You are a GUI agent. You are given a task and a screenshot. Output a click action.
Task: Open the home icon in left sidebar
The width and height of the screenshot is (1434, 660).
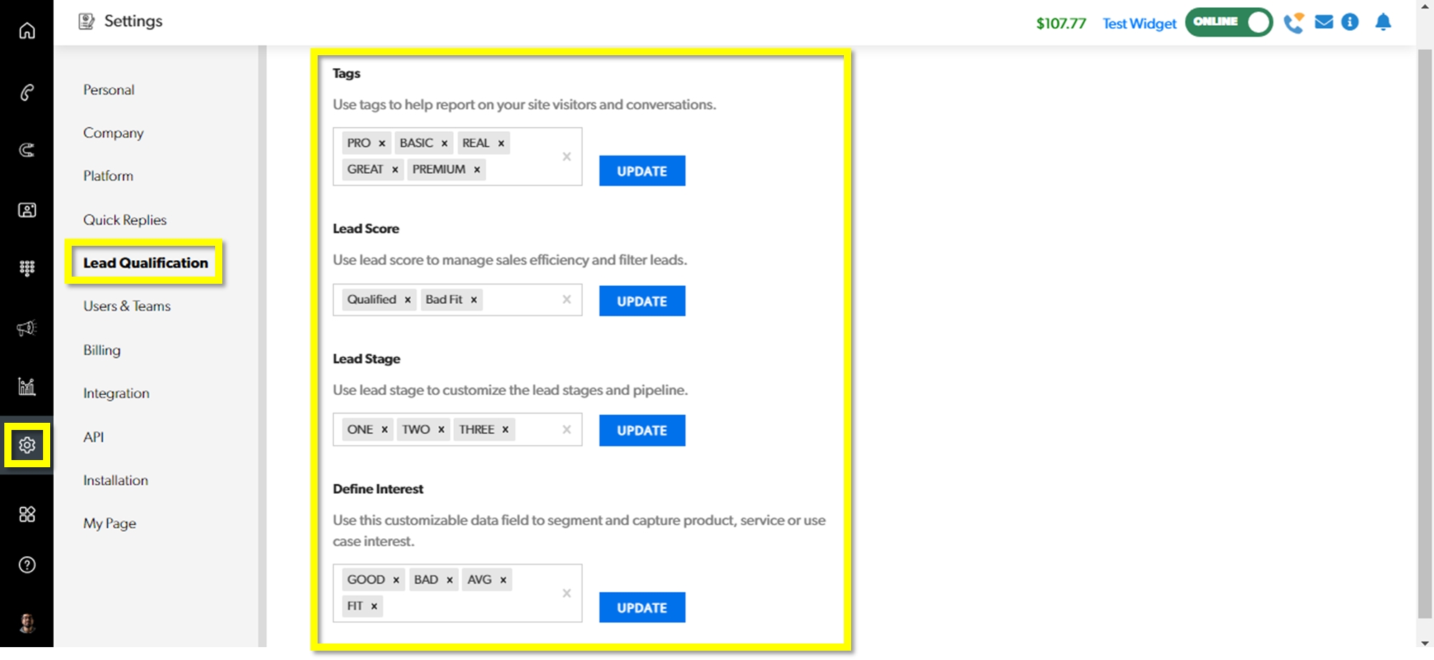(x=27, y=31)
